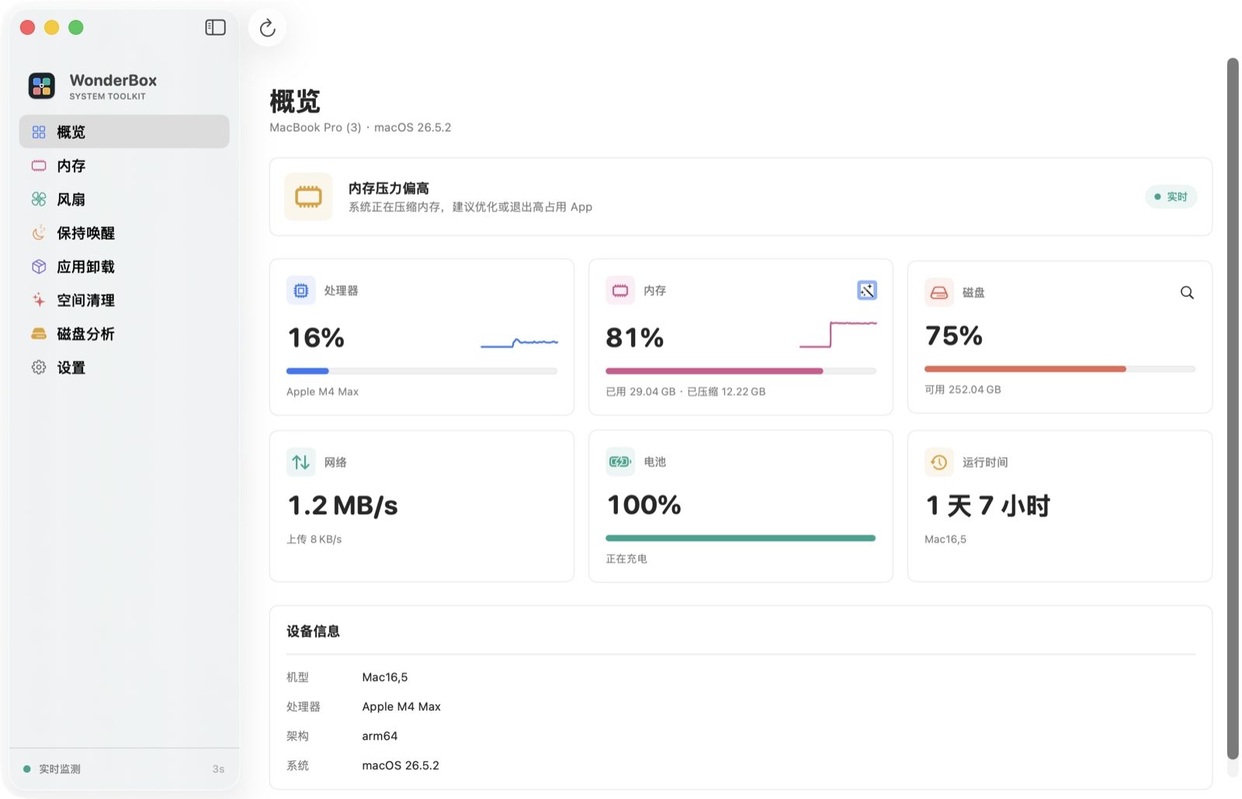Viewport: 1242px width, 799px height.
Task: Click the 1.2 MB/s network speed
Action: (x=343, y=506)
